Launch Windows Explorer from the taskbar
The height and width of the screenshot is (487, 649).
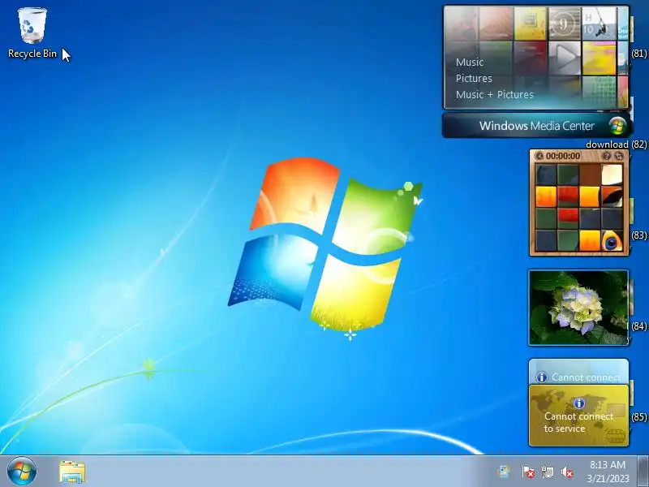pos(72,472)
